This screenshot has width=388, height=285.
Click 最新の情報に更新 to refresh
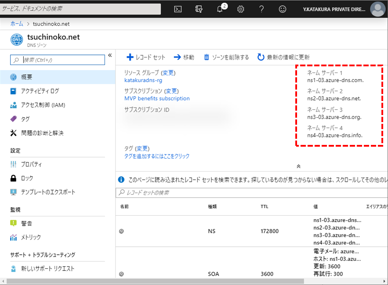[x=283, y=57]
